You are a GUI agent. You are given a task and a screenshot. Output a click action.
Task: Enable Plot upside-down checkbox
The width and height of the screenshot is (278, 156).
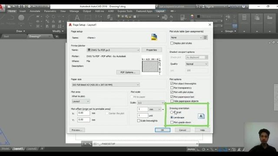point(172,122)
